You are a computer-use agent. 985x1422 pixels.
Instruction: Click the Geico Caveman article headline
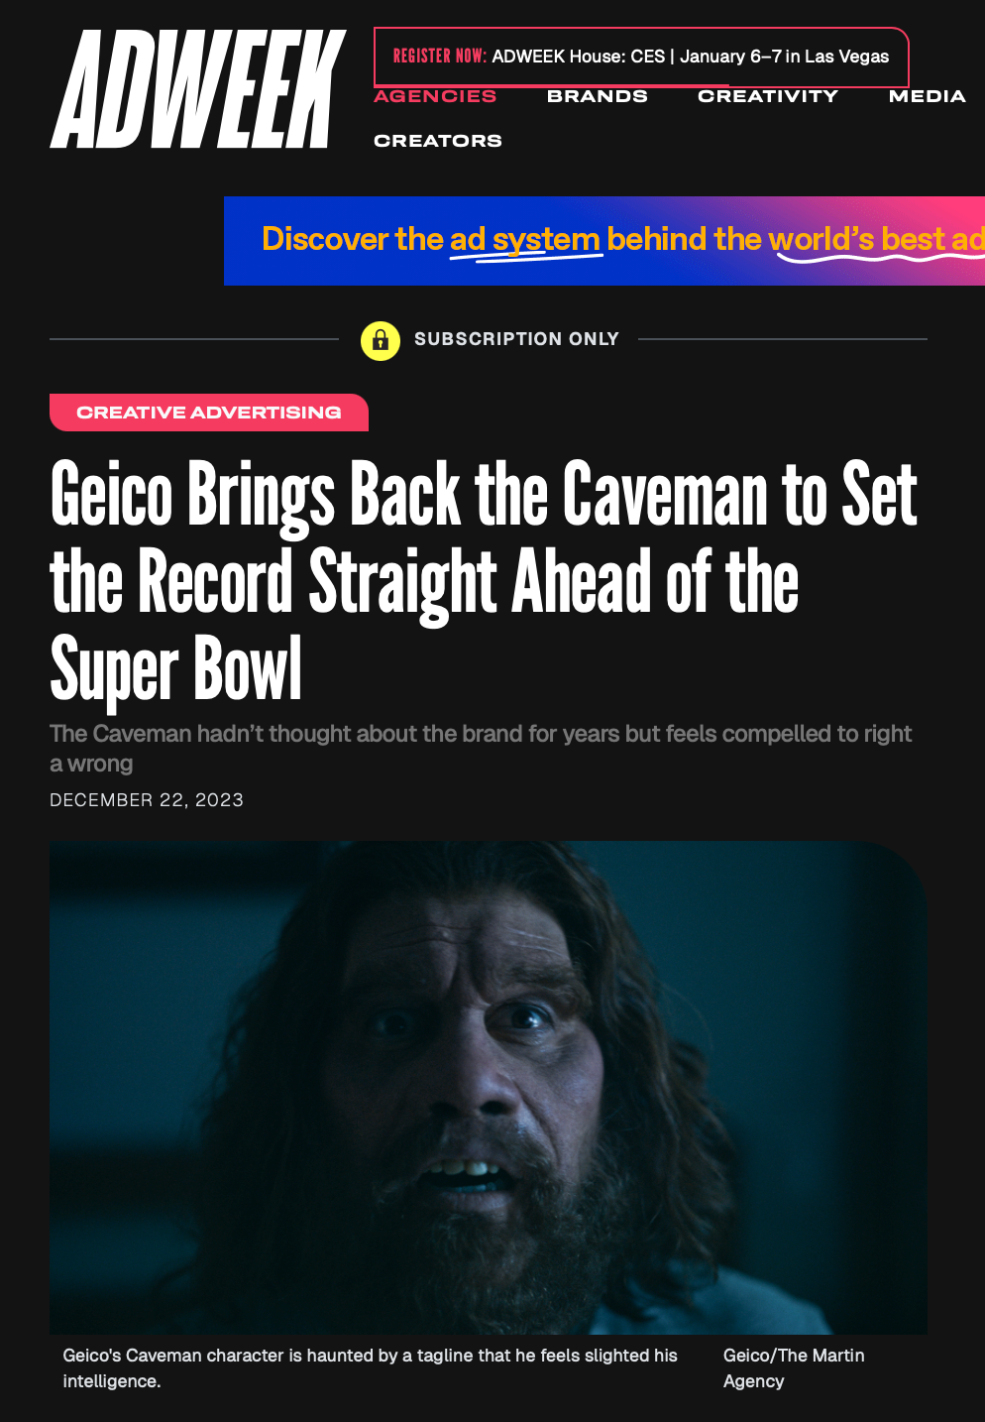tap(484, 580)
